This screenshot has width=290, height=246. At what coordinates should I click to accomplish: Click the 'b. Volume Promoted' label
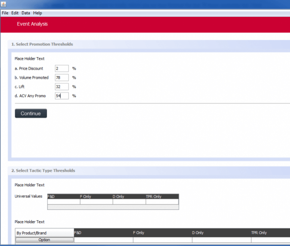point(32,77)
